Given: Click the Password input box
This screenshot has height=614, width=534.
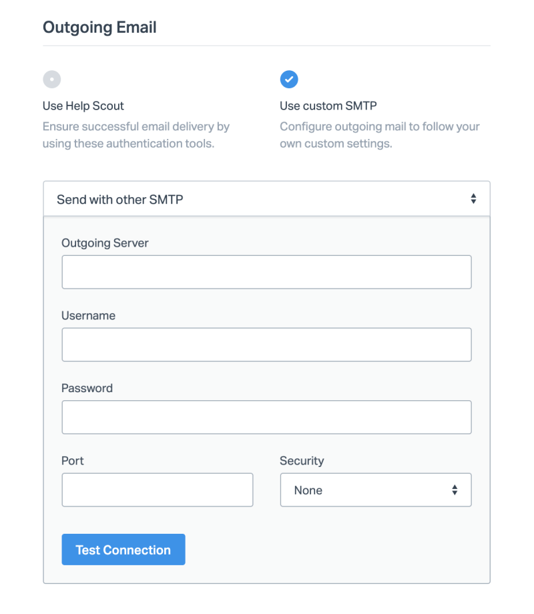Looking at the screenshot, I should [x=266, y=418].
